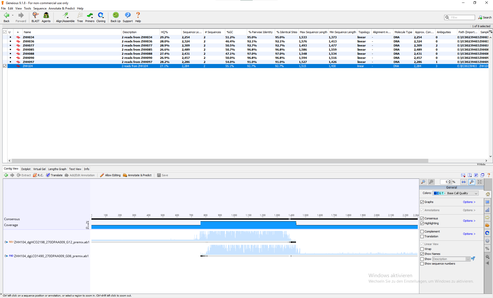Enable the Wrap checkbox
This screenshot has height=298, width=493.
coord(422,249)
